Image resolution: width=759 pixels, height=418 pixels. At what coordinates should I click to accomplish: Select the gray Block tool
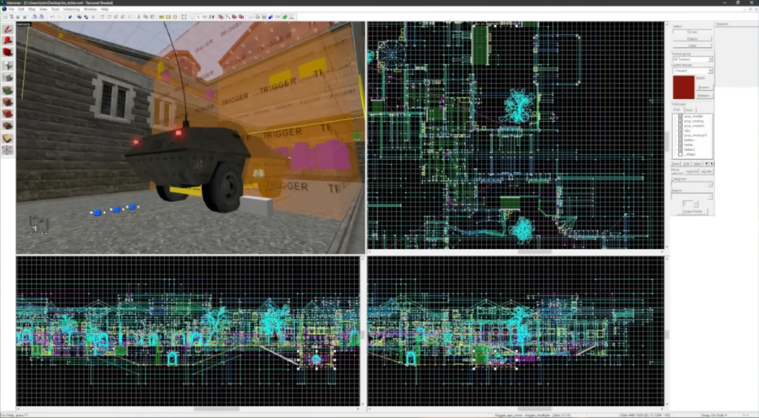[x=7, y=77]
